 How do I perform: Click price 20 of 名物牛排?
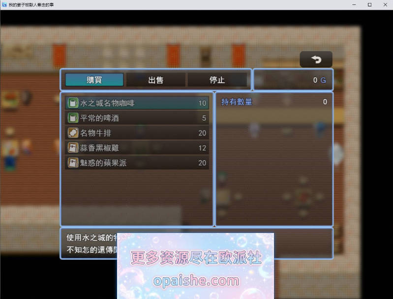pos(202,133)
